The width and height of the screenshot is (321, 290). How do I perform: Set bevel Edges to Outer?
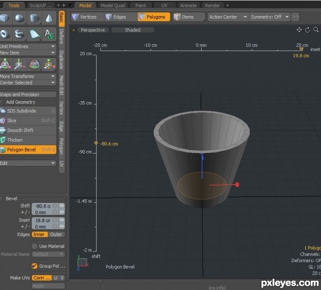(57, 234)
